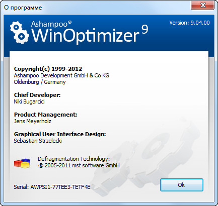Select the serial AWPSI1-77TEE3-TETF4E text

click(x=60, y=187)
